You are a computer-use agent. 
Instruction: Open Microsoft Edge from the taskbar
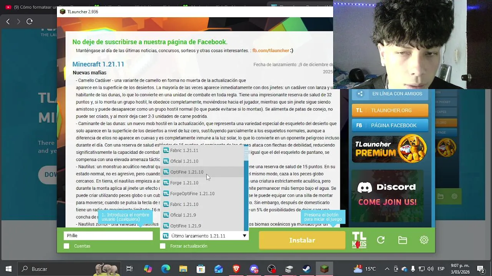pyautogui.click(x=165, y=269)
